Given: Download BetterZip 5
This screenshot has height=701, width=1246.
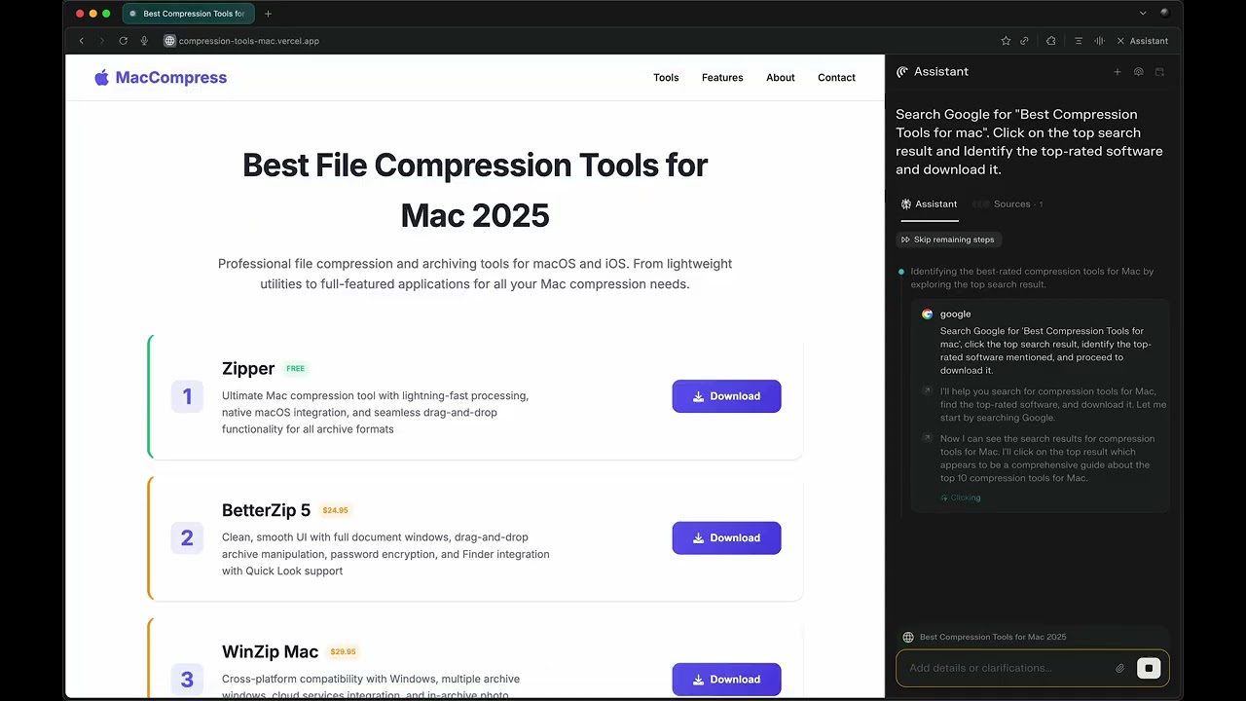Looking at the screenshot, I should [726, 537].
